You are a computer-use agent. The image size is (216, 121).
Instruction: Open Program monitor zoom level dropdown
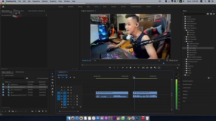98,61
